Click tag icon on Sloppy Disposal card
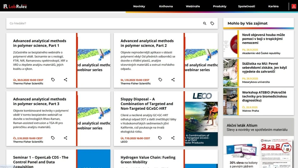 pyautogui.click(x=160, y=138)
